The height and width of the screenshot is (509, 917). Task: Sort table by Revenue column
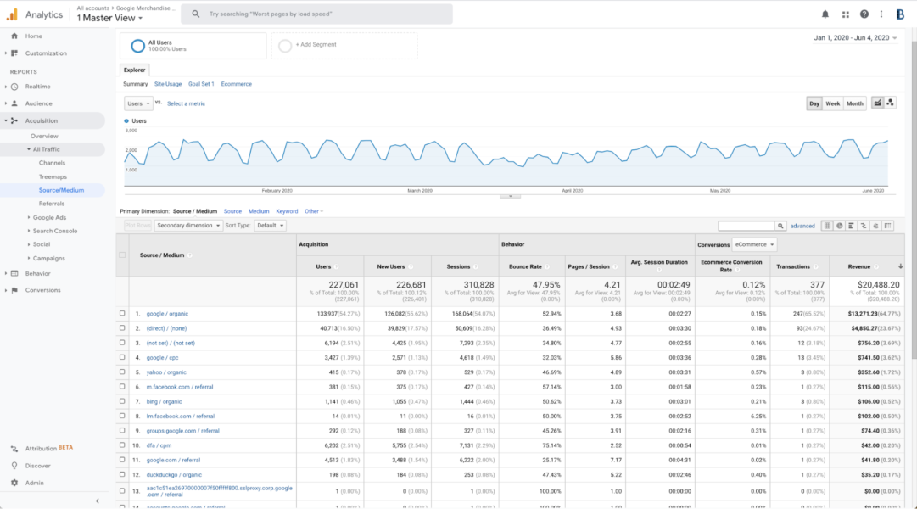[859, 266]
